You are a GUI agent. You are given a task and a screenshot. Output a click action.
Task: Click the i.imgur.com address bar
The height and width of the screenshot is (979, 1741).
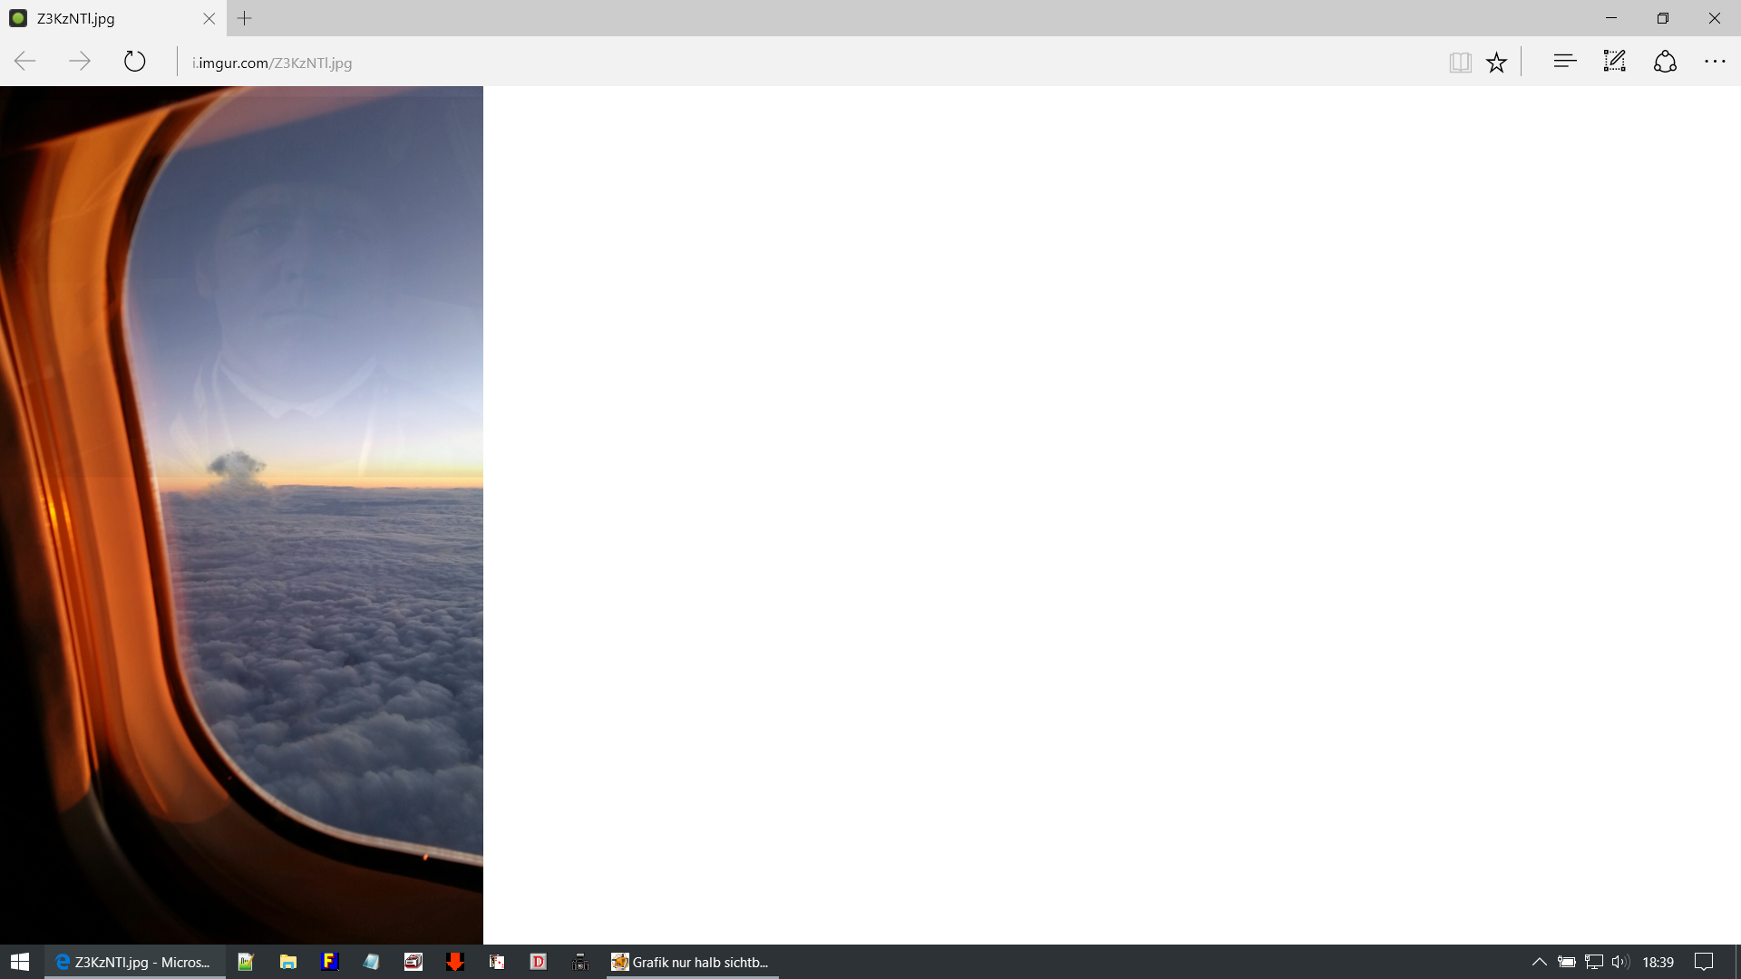coord(272,63)
